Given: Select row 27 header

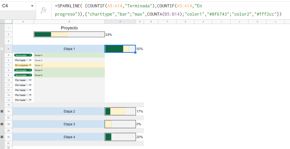Looking at the screenshot, I should 9,118.
